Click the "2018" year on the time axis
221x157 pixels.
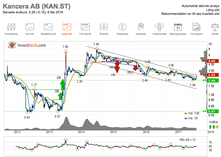click(210, 132)
